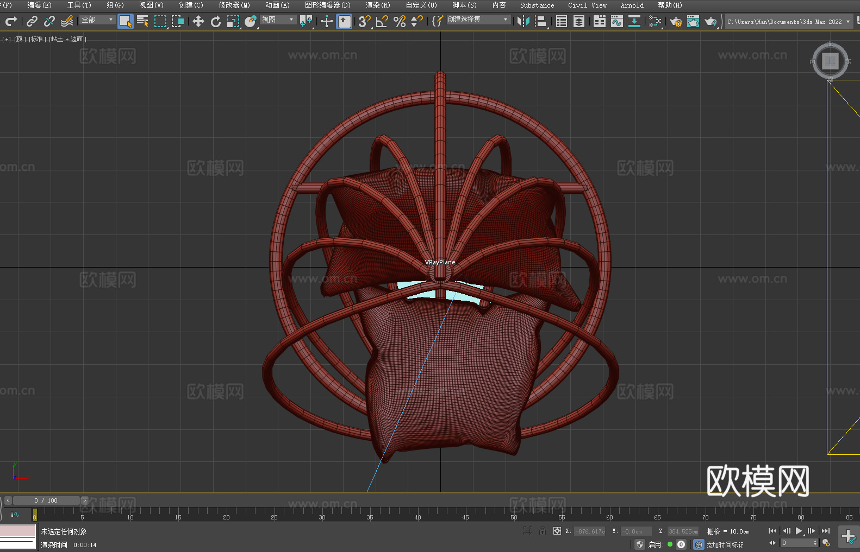This screenshot has height=552, width=860.
Task: Open the 帮助(H) menu
Action: [670, 5]
